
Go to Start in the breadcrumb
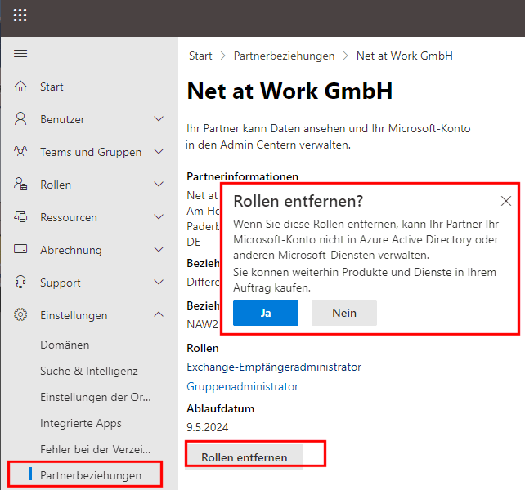200,56
